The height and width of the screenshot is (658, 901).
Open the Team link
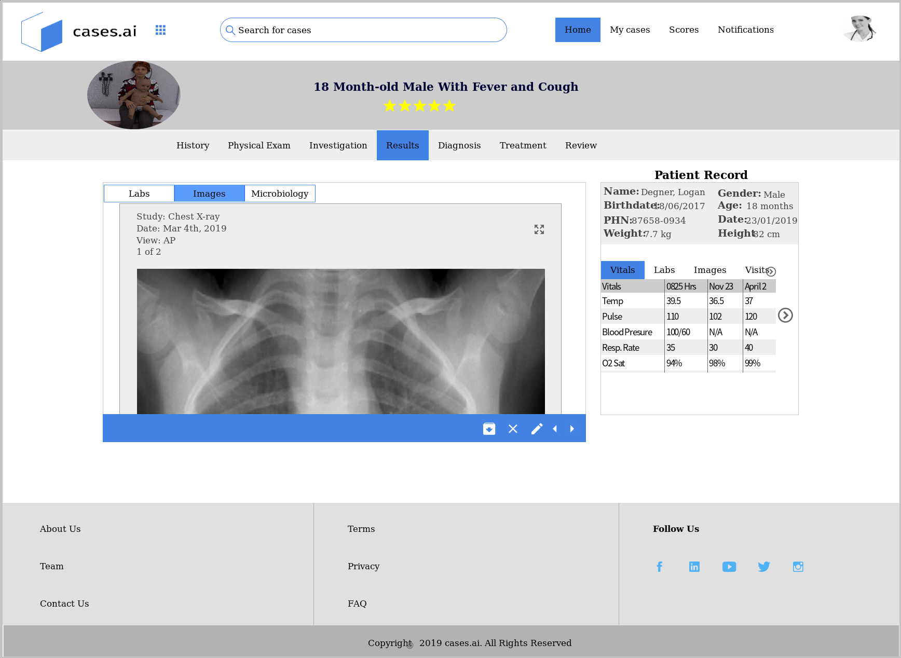52,566
